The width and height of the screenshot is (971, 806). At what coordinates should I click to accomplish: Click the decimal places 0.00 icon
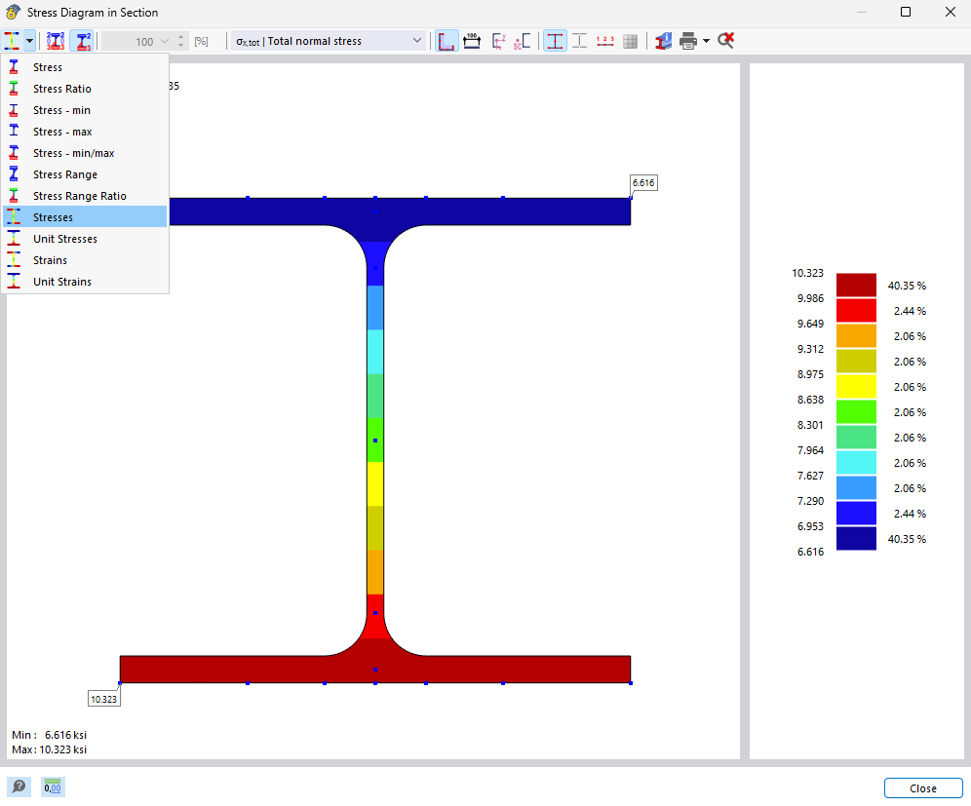[52, 787]
